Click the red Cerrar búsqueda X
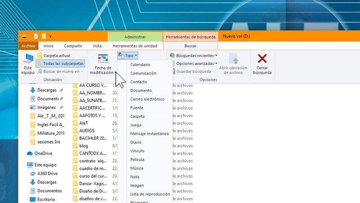The image size is (360, 203). pyautogui.click(x=262, y=59)
